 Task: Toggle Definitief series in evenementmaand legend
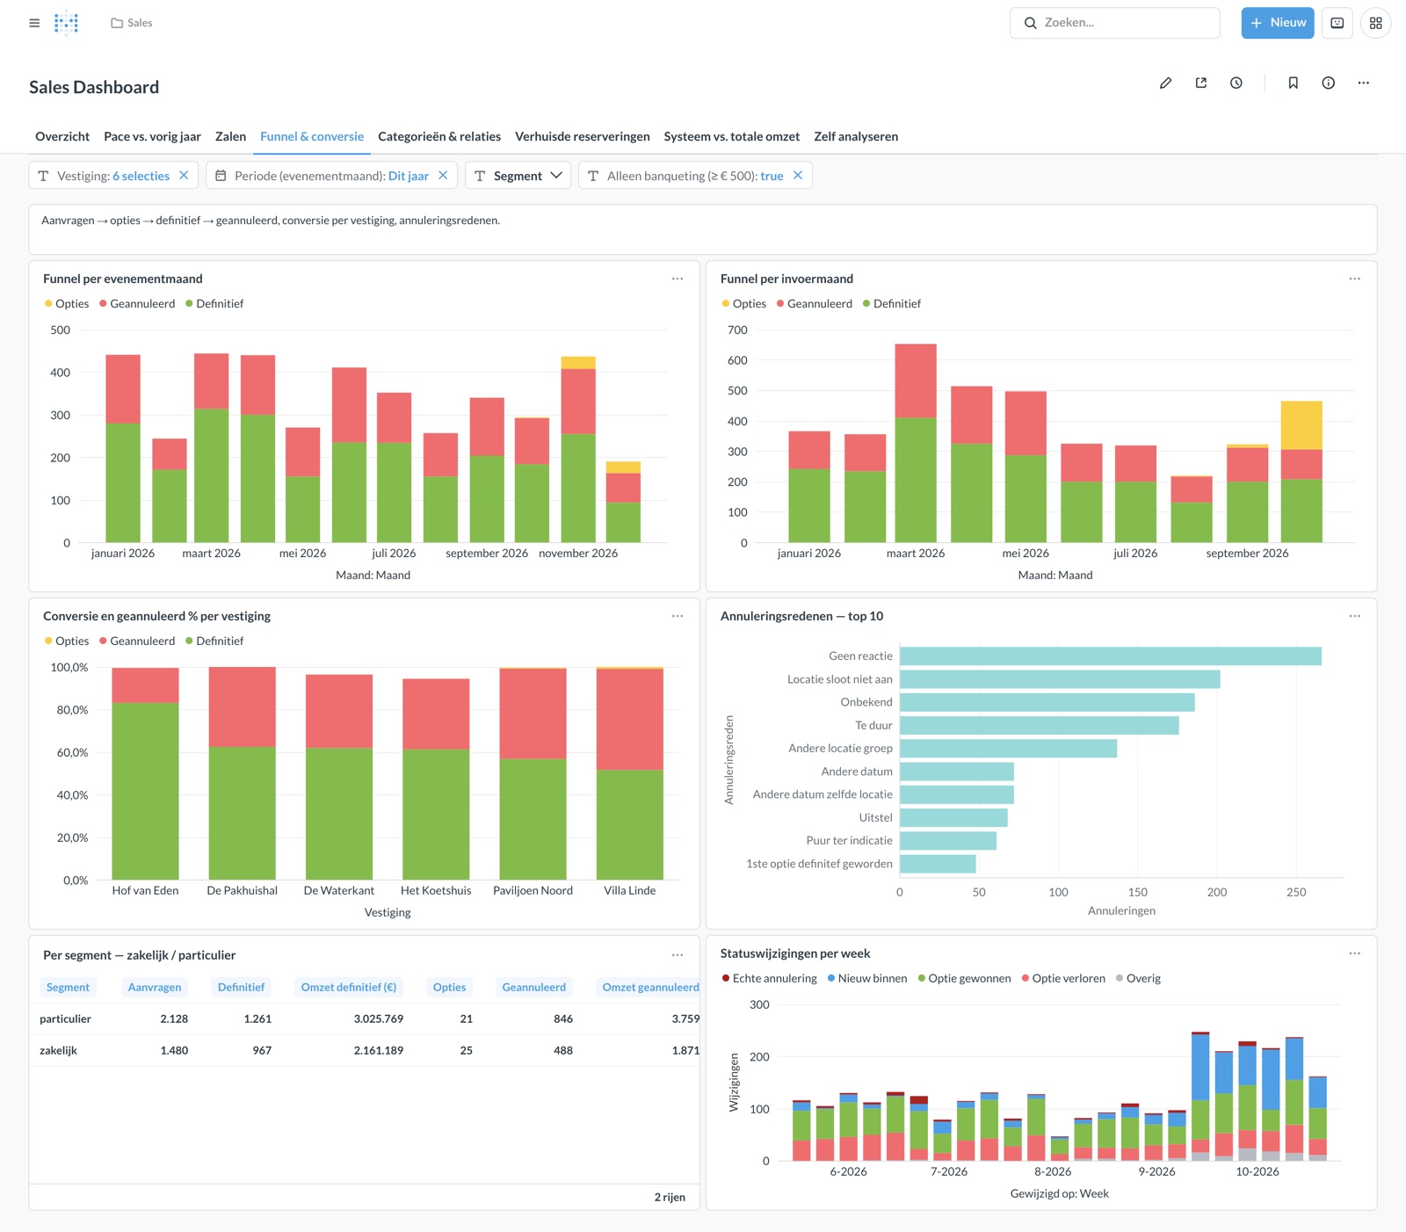[214, 303]
